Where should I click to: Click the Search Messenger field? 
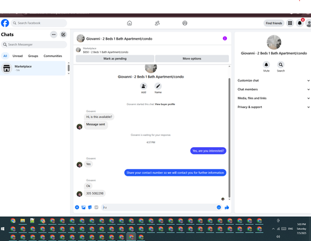(34, 45)
